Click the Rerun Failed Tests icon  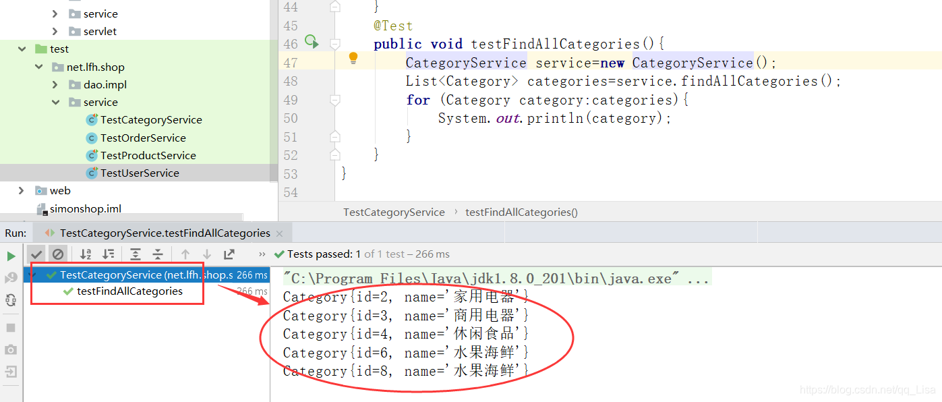pyautogui.click(x=11, y=278)
